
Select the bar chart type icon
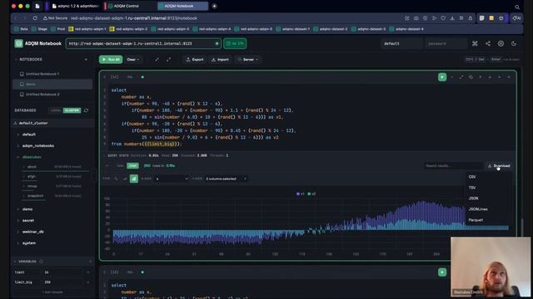pyautogui.click(x=134, y=179)
